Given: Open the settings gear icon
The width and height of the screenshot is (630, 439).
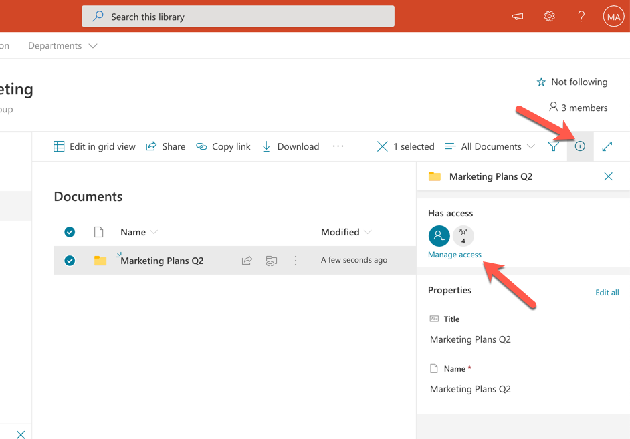Looking at the screenshot, I should coord(549,17).
